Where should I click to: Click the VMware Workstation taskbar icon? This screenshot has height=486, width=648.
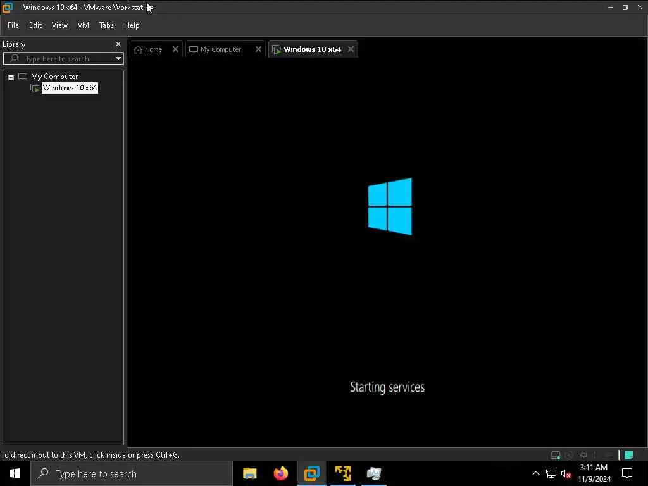click(x=312, y=473)
